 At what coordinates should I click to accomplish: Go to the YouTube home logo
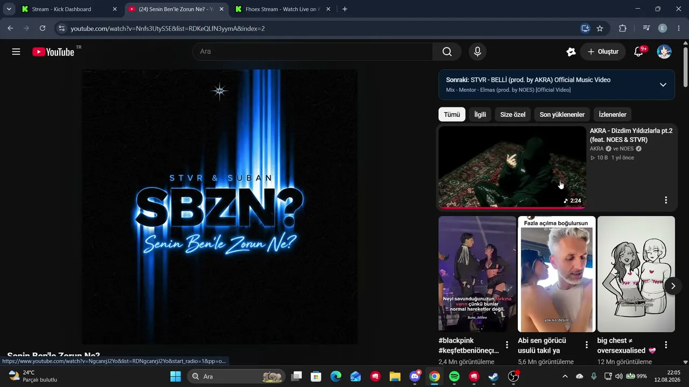[x=53, y=52]
